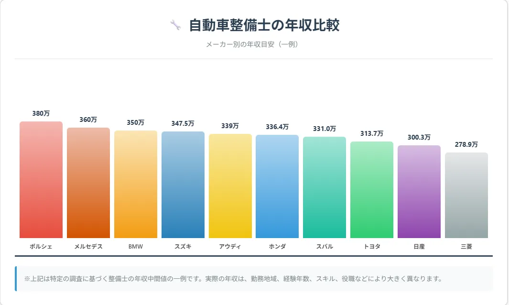509x305 pixels.
Task: Click the dark blue スズキ bar
Action: tap(183, 185)
